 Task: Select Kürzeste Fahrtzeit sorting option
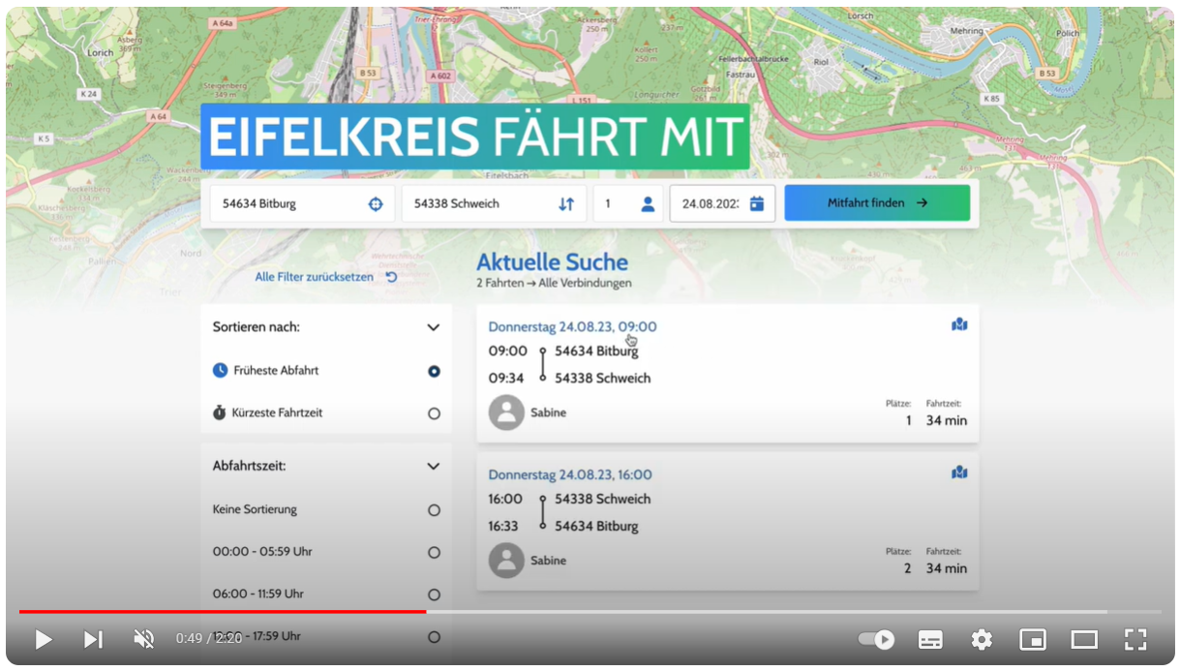(434, 413)
